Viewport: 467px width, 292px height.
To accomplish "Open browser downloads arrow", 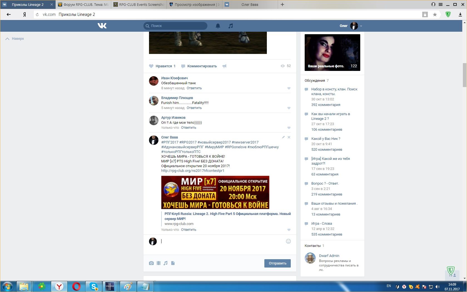I will point(460,14).
